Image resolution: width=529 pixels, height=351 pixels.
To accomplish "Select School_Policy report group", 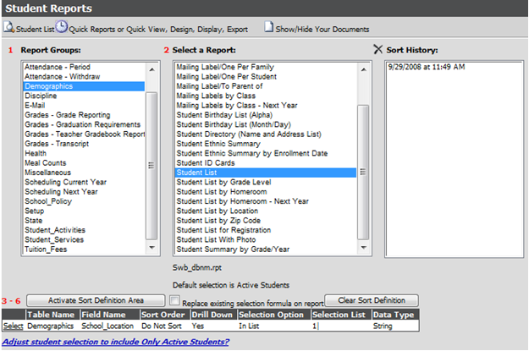I will click(84, 201).
